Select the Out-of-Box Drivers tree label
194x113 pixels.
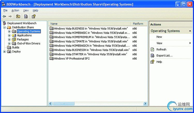click(28, 43)
